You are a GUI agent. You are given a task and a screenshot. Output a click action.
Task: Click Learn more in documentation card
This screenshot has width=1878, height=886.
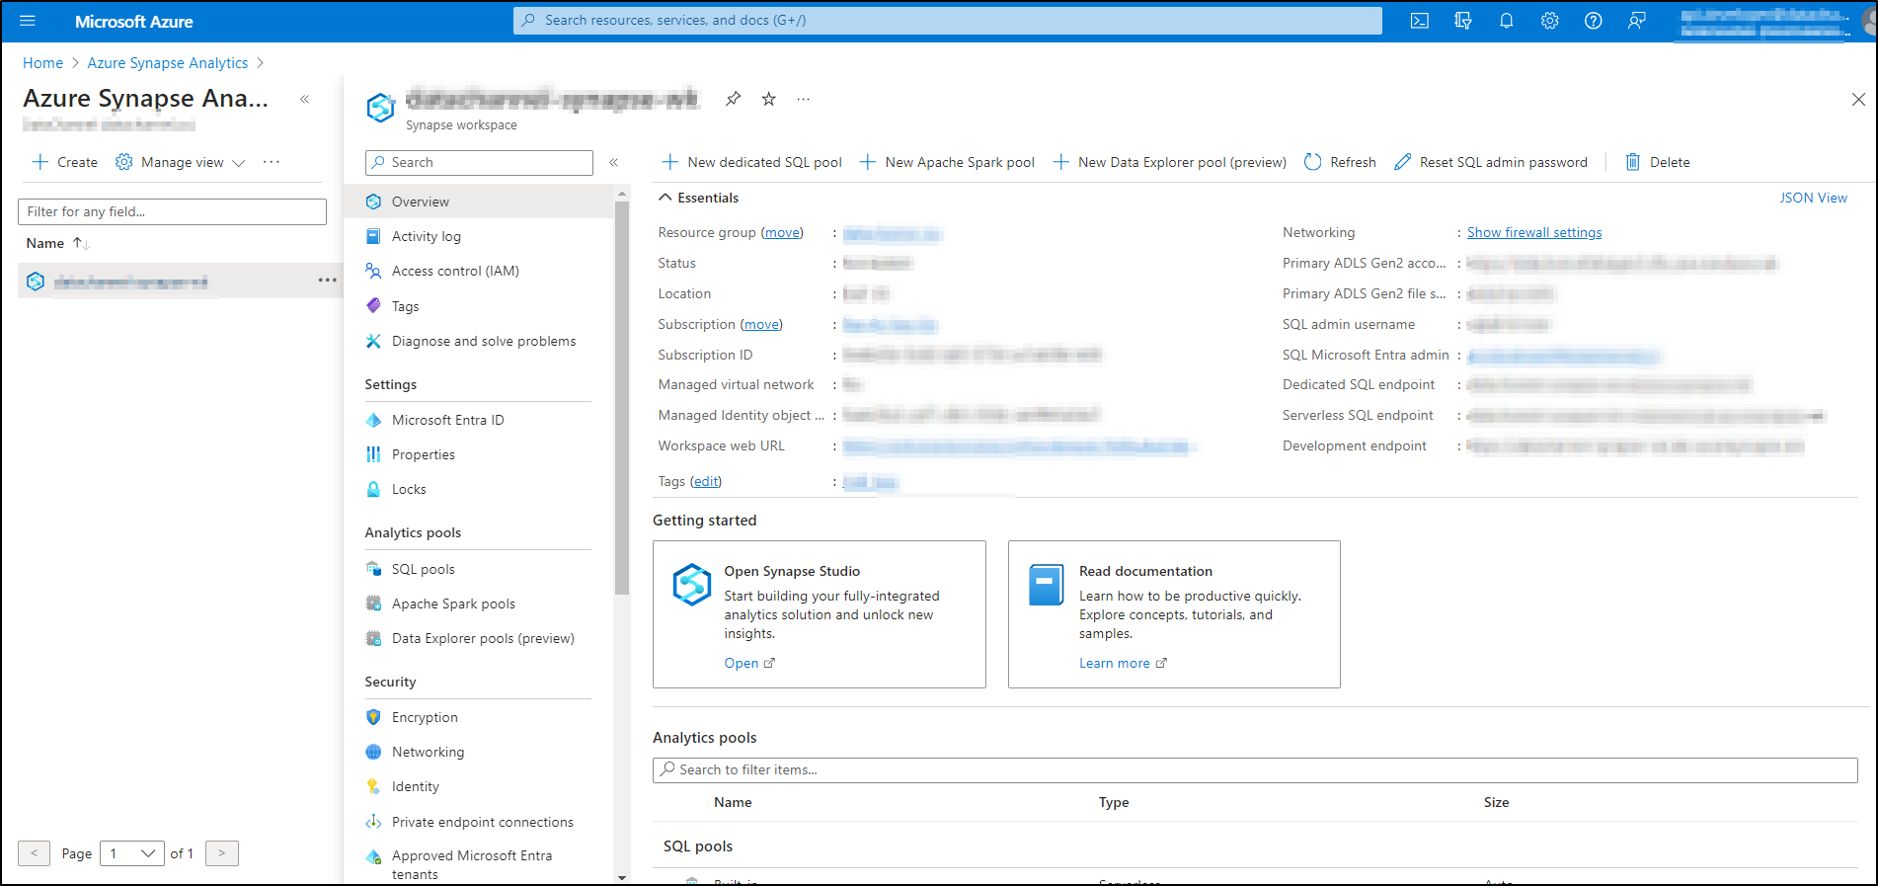pos(1123,663)
